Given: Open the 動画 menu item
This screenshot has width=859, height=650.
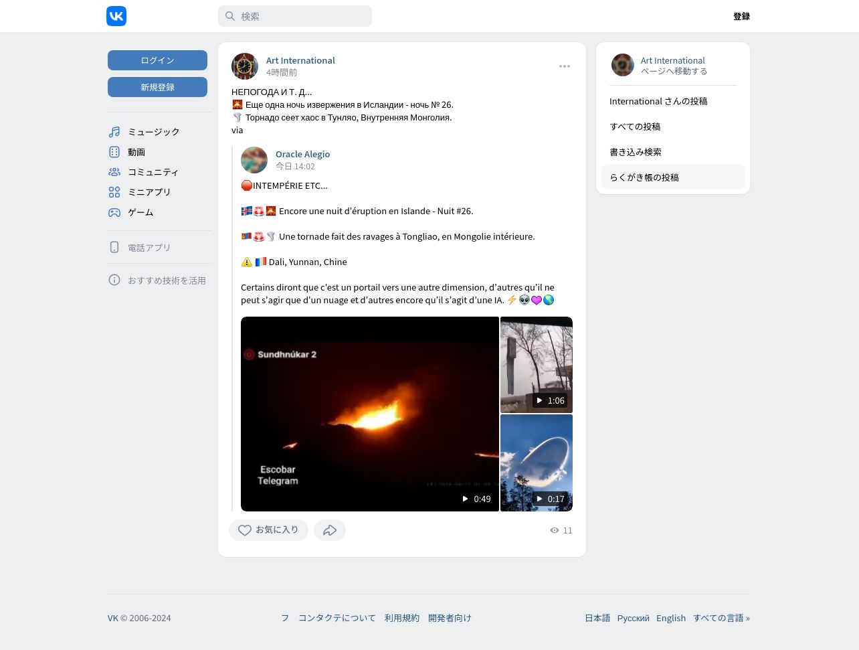Looking at the screenshot, I should [x=158, y=152].
